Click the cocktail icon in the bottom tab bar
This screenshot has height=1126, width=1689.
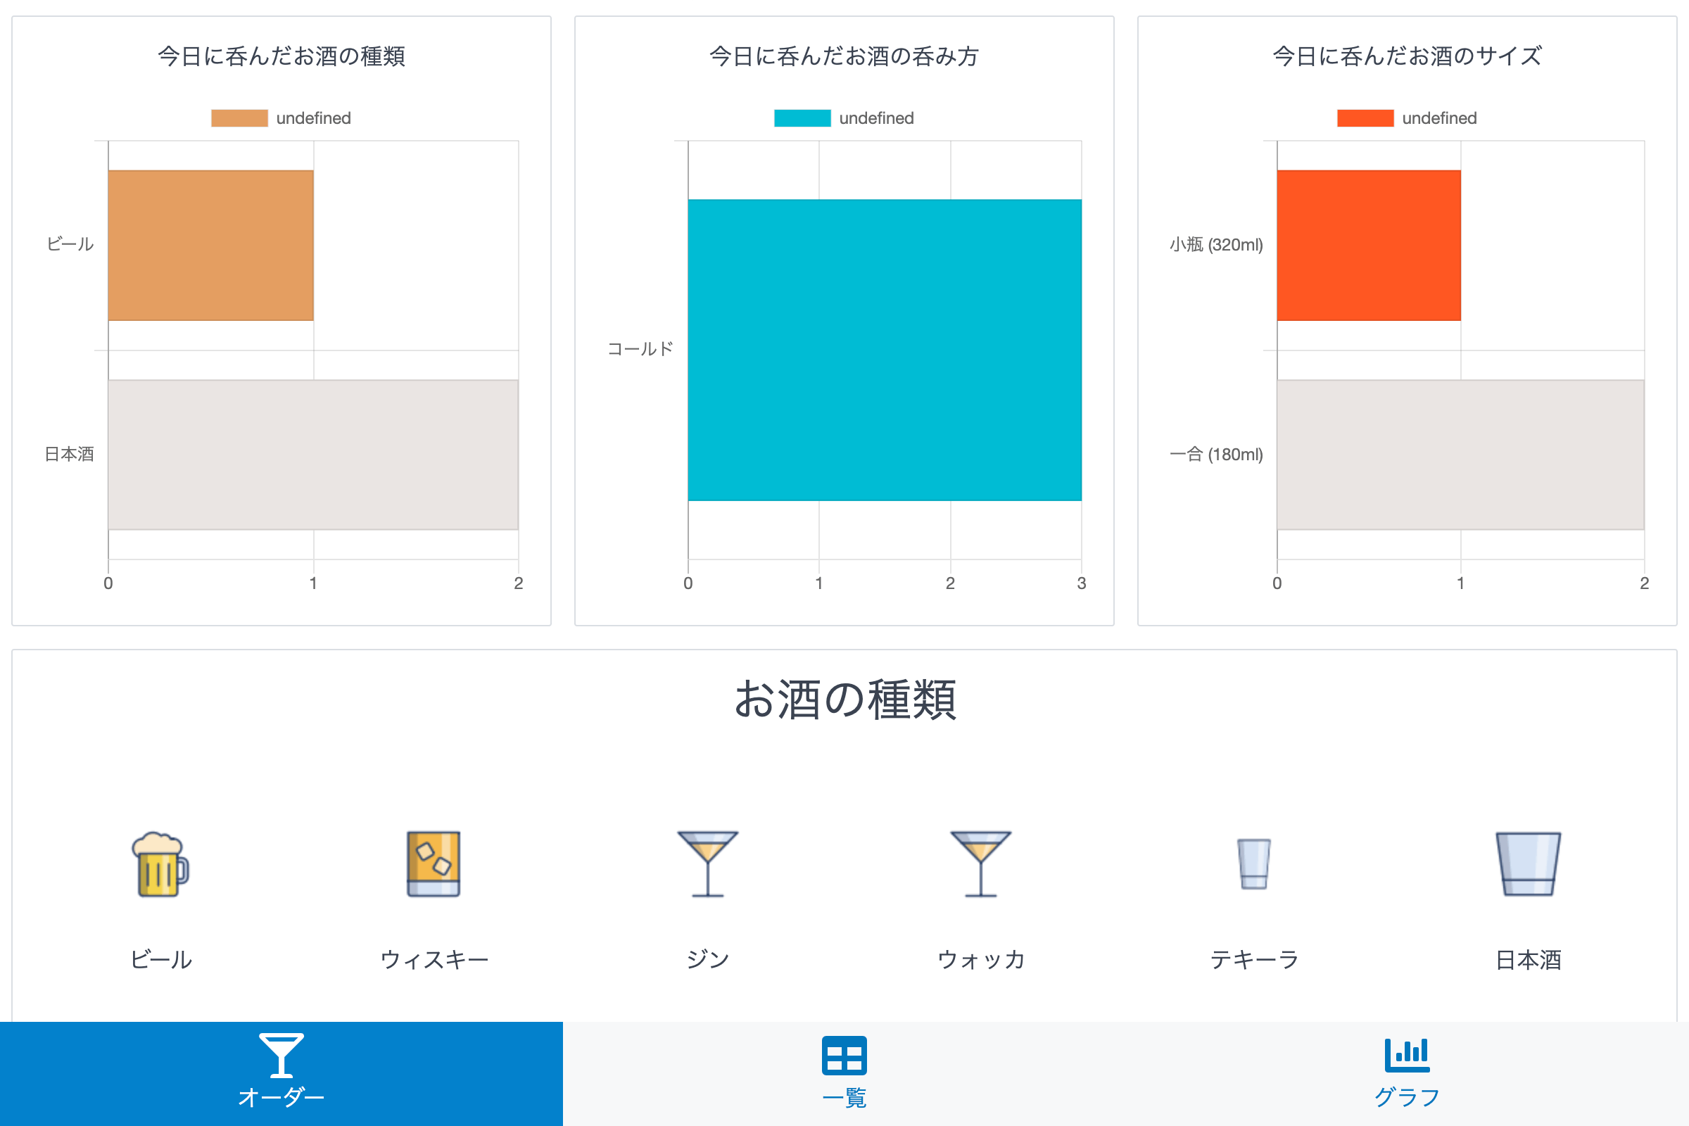click(281, 1055)
